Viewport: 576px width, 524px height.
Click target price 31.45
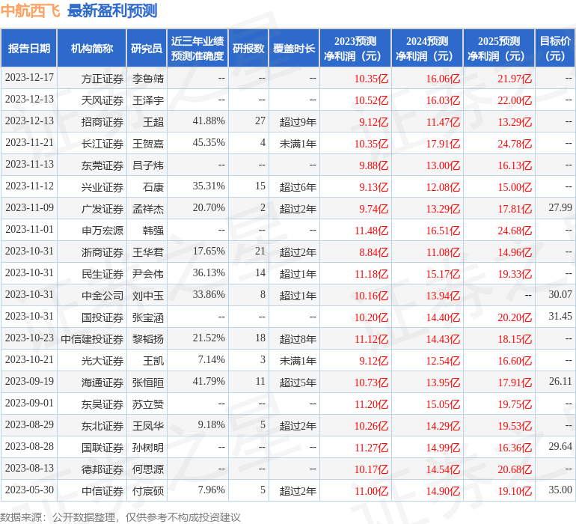point(560,316)
